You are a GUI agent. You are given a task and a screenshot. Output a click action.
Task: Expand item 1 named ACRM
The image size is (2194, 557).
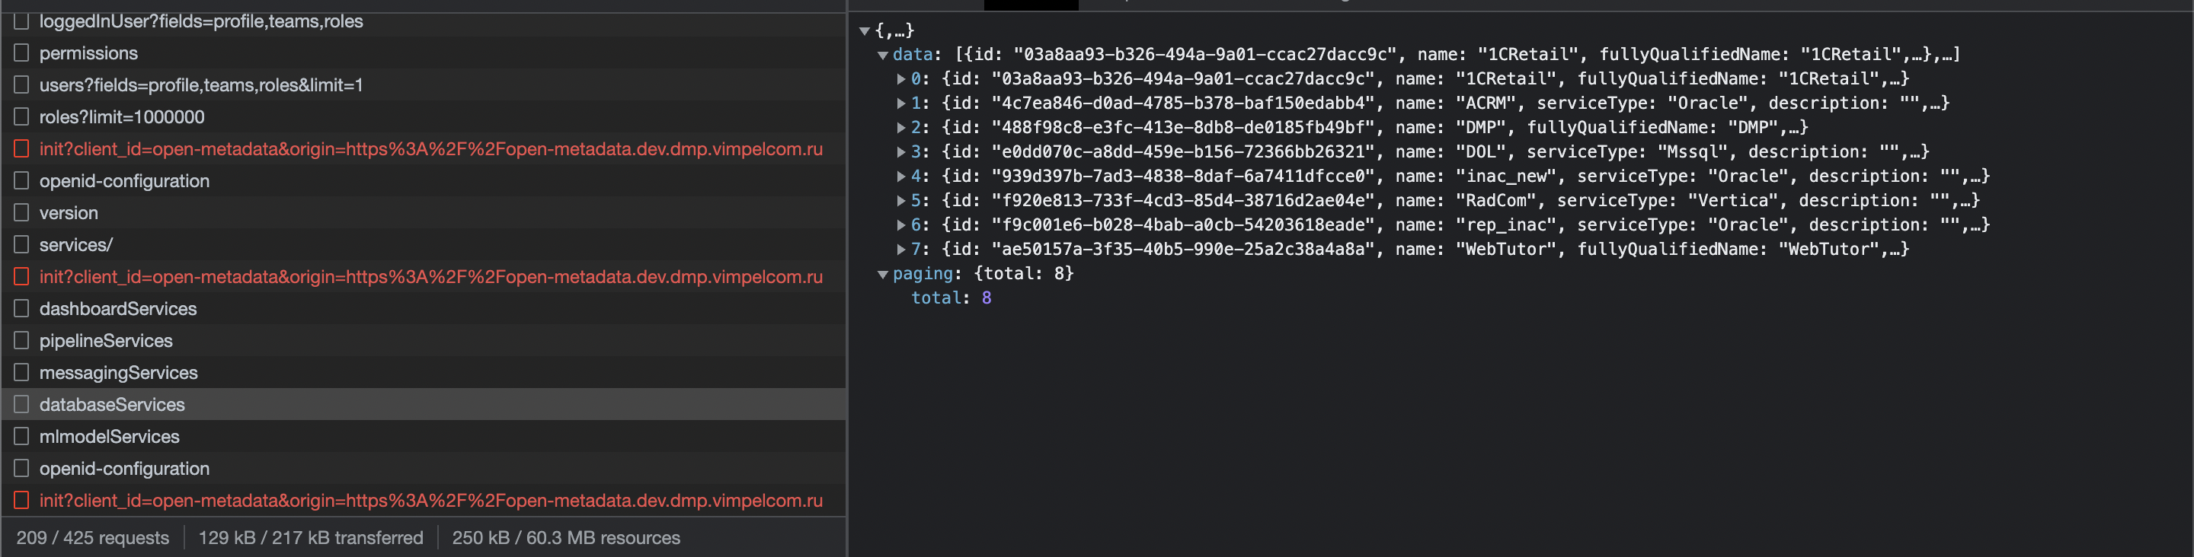[901, 103]
